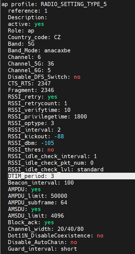Click the ap profile RADIO_SETTING_TYPE_5 header

click(54, 4)
